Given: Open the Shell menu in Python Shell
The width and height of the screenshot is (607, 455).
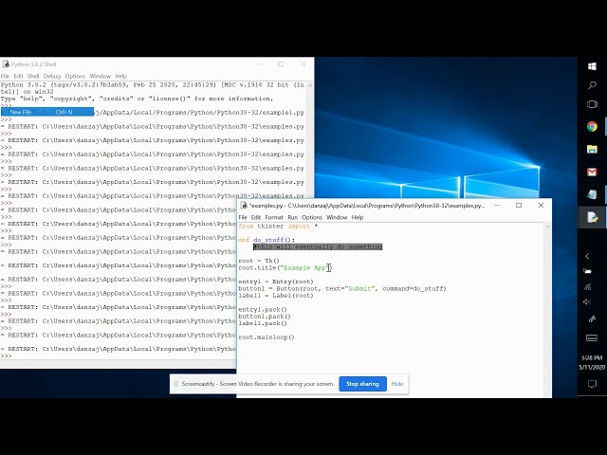Looking at the screenshot, I should click(33, 76).
